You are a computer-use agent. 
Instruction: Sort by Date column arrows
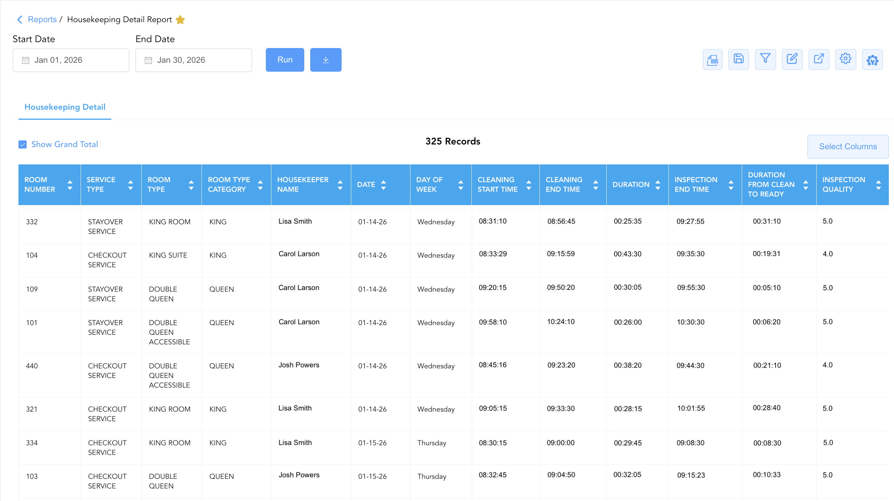point(383,185)
